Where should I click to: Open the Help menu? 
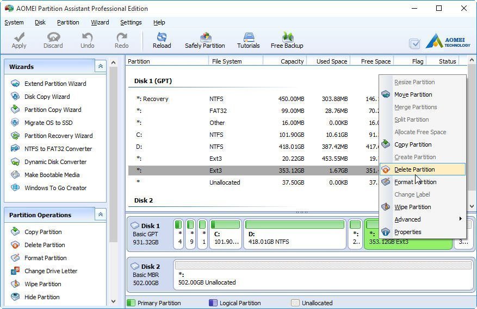(x=159, y=22)
